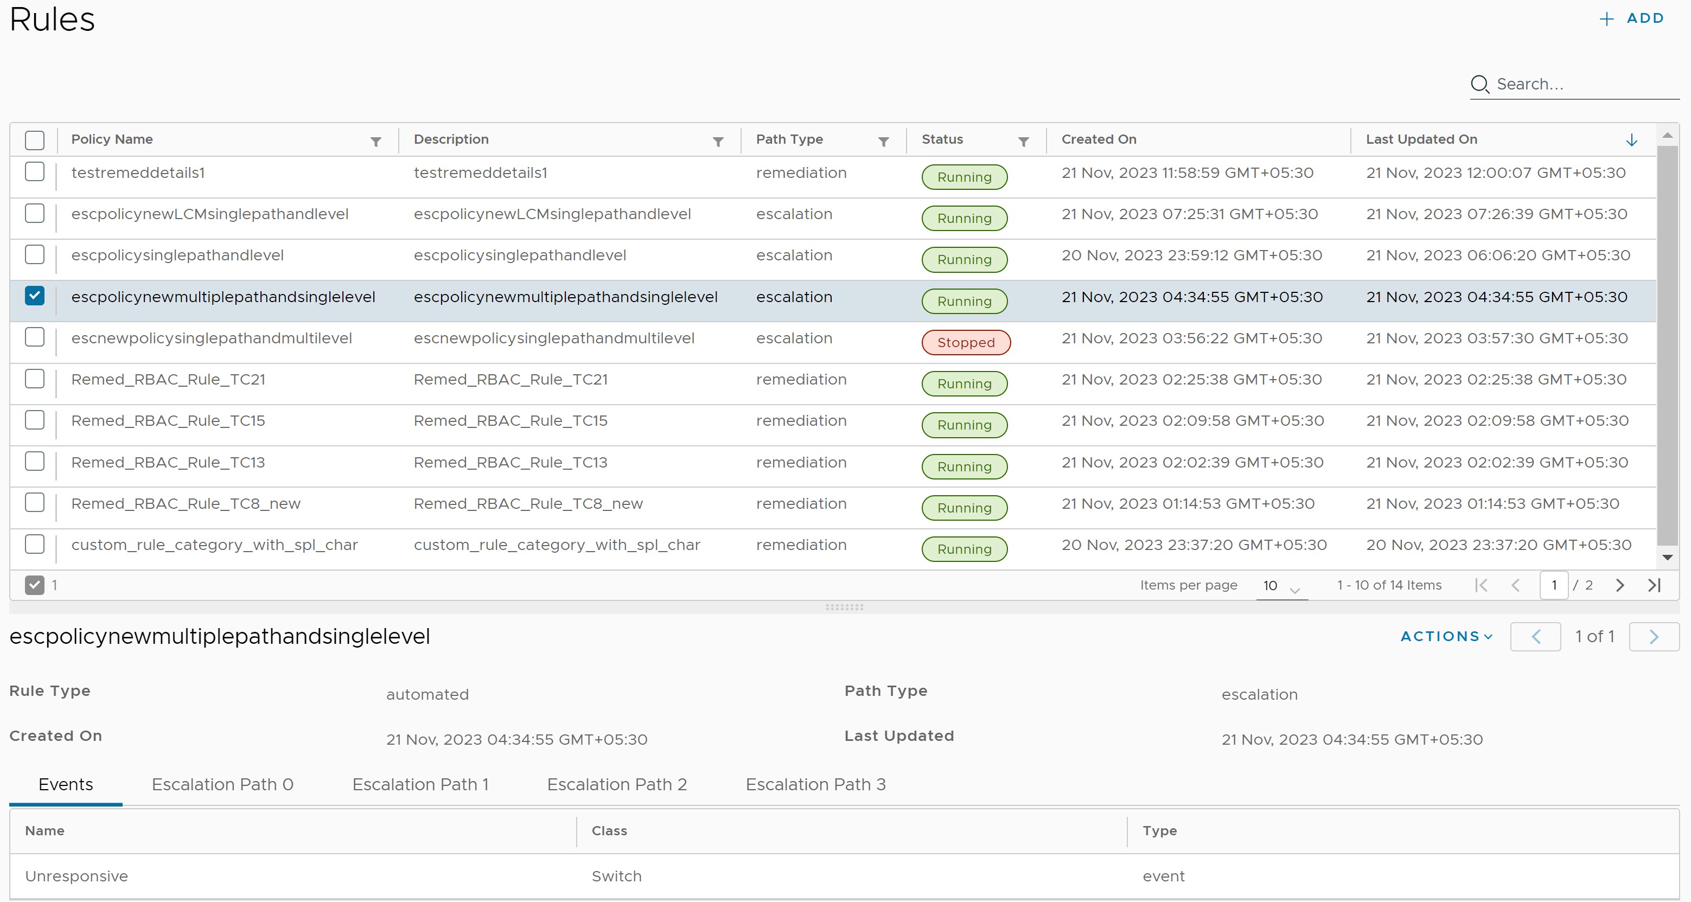Click escnewpolicysinglepathandmultilevel policy name
This screenshot has height=902, width=1691.
212,338
